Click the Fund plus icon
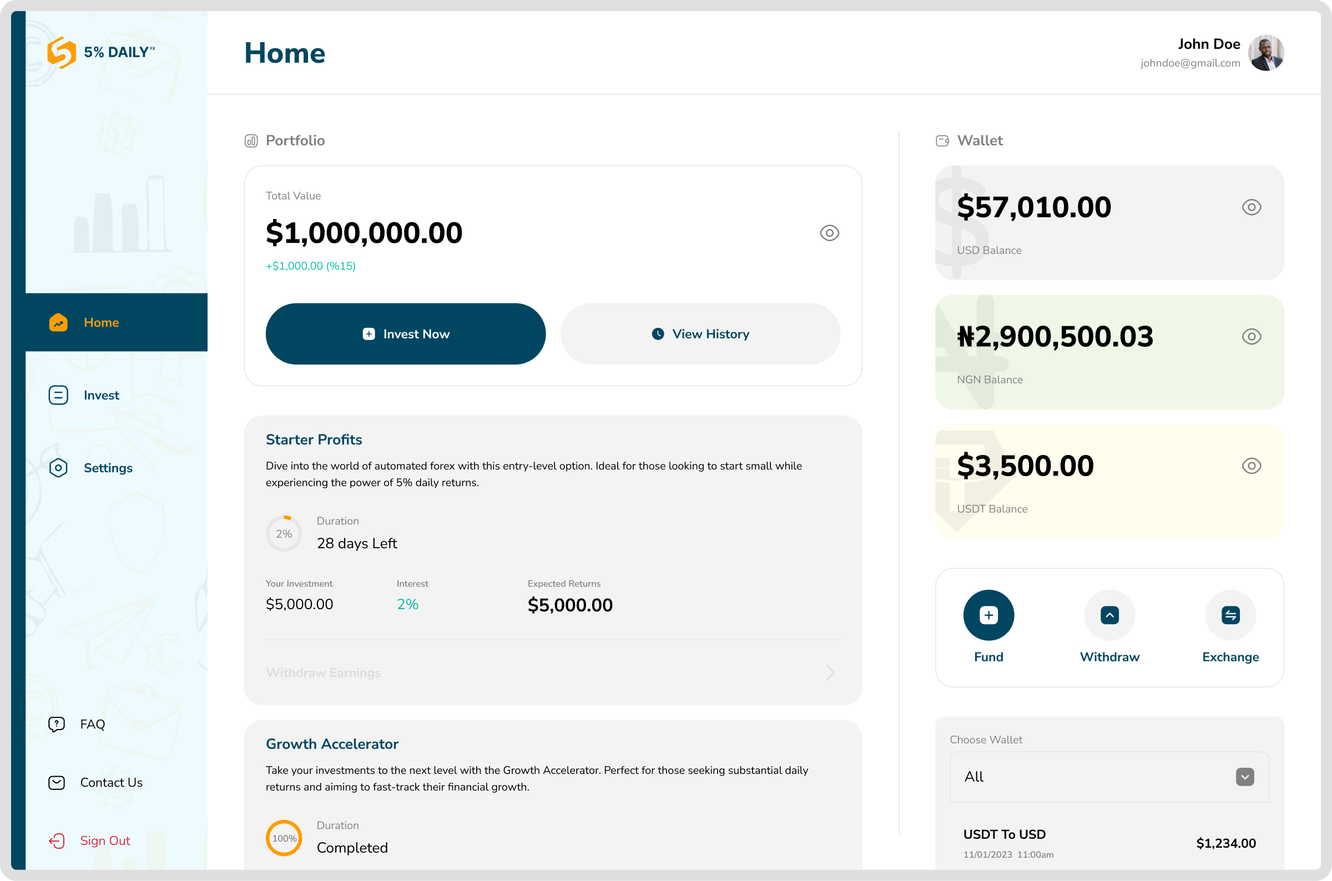 pos(988,615)
